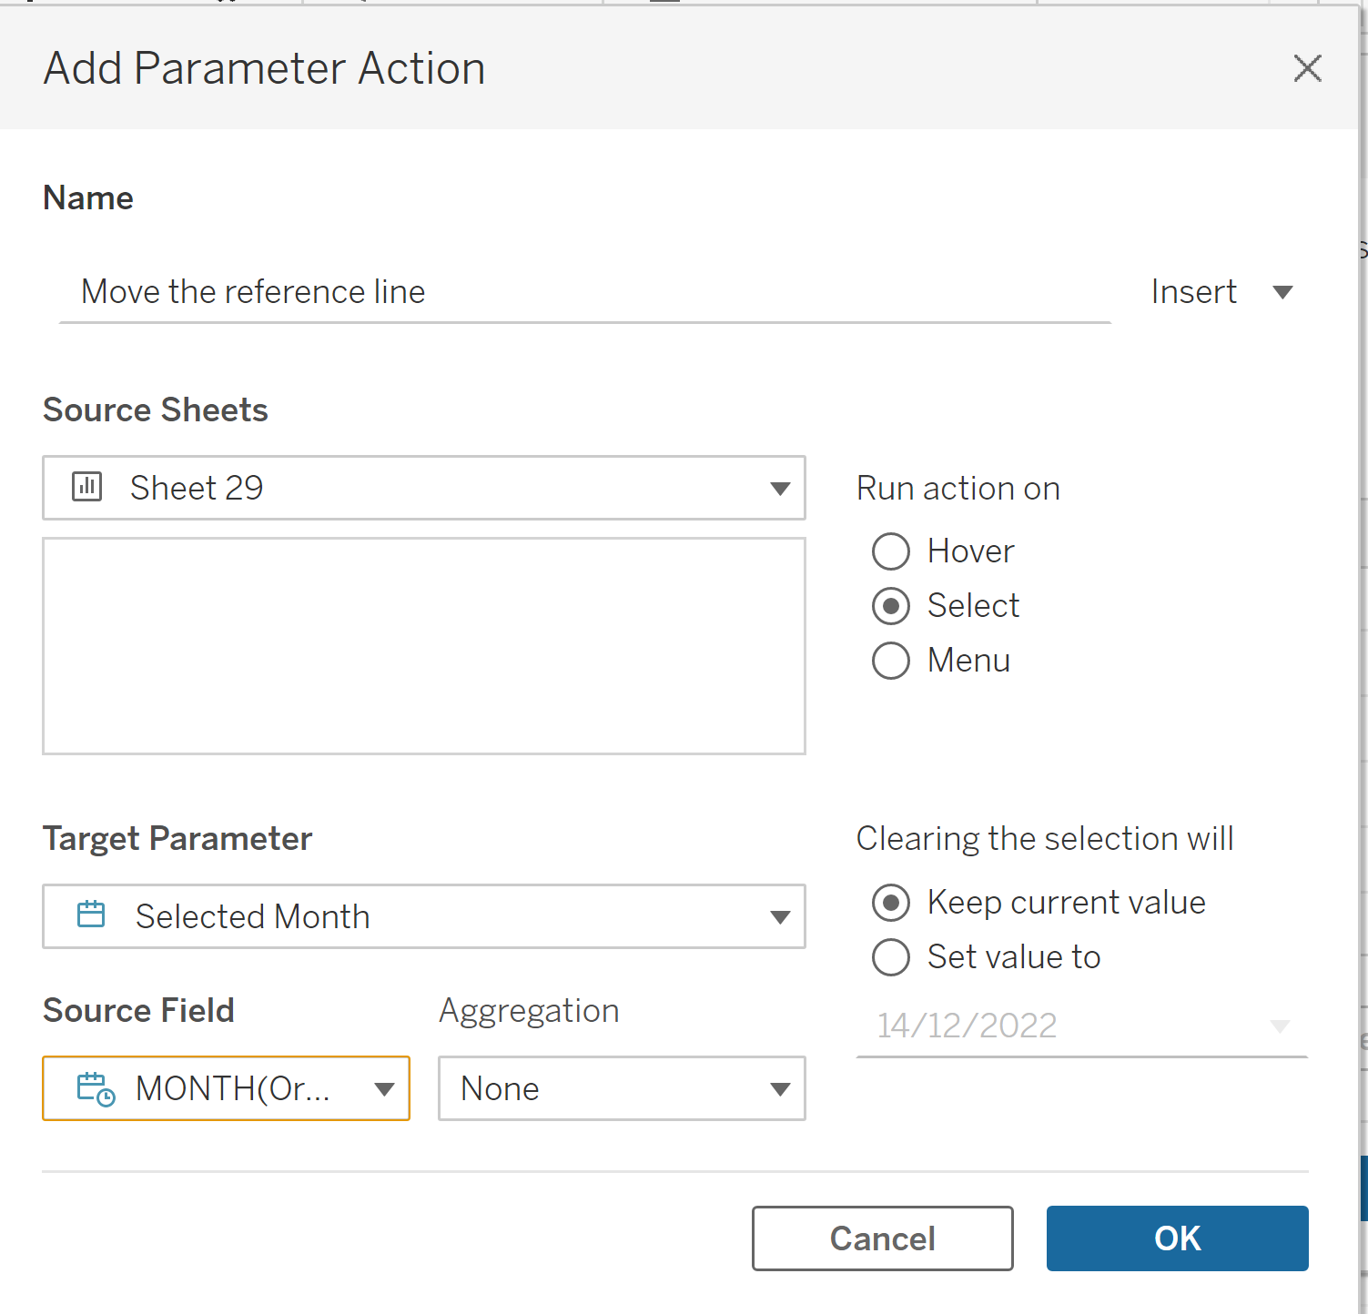Choose Select as run action trigger

click(x=891, y=606)
